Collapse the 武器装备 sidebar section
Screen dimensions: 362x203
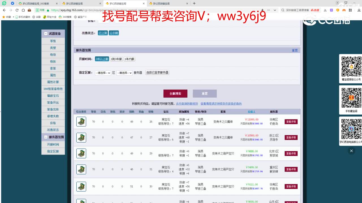tap(45, 34)
